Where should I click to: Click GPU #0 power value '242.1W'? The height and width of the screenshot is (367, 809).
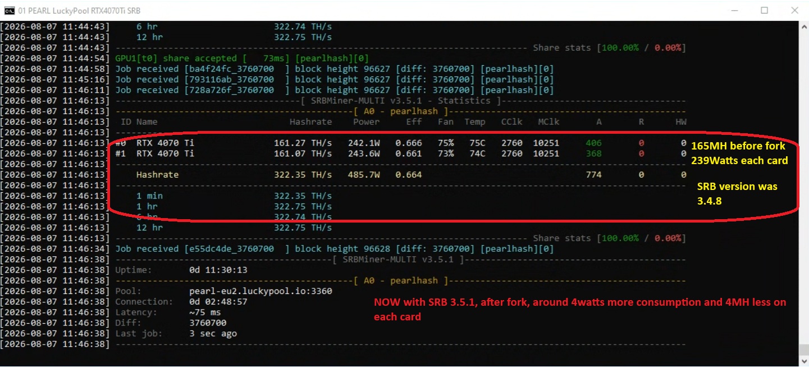[x=364, y=143]
